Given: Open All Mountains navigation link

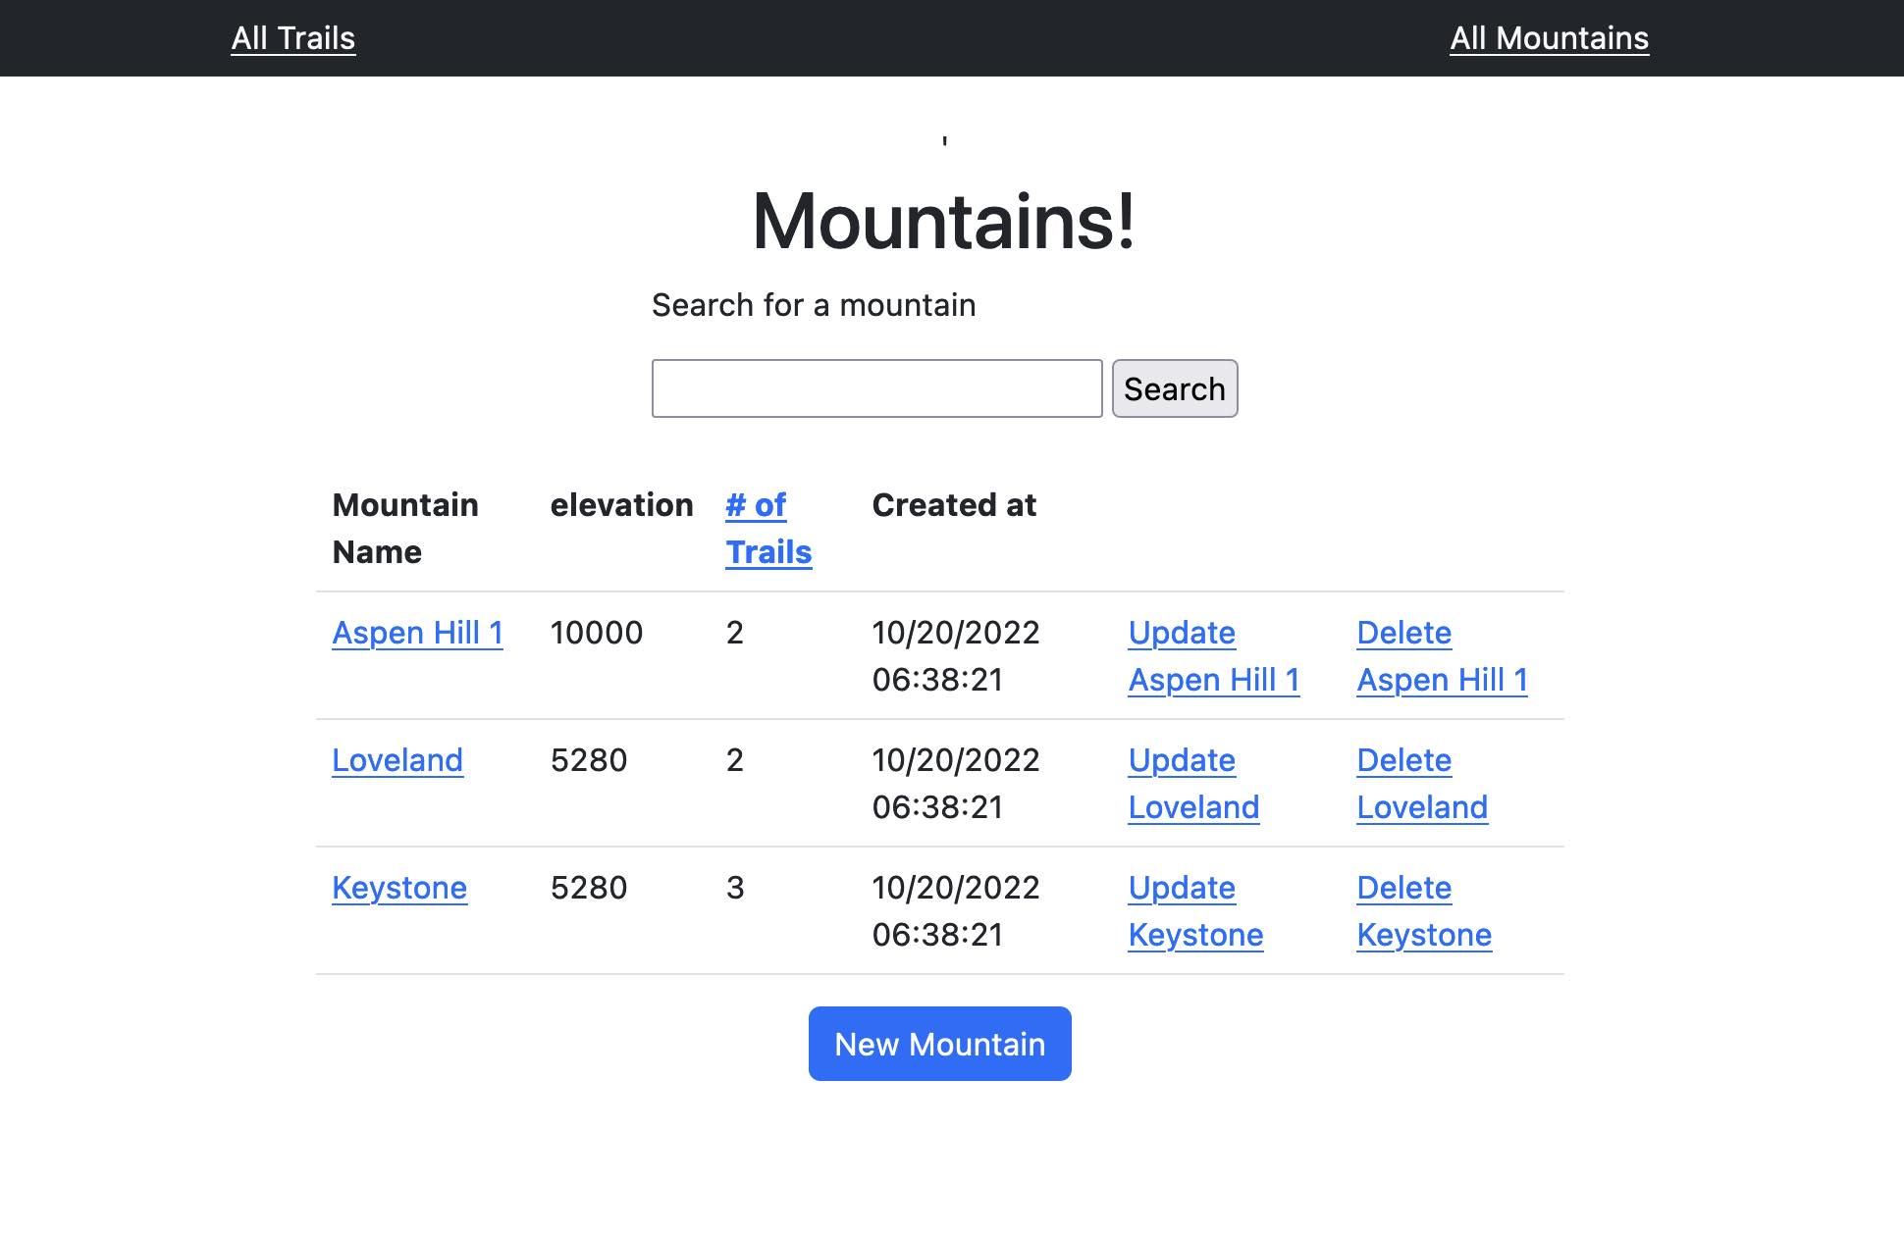Looking at the screenshot, I should click(x=1549, y=38).
